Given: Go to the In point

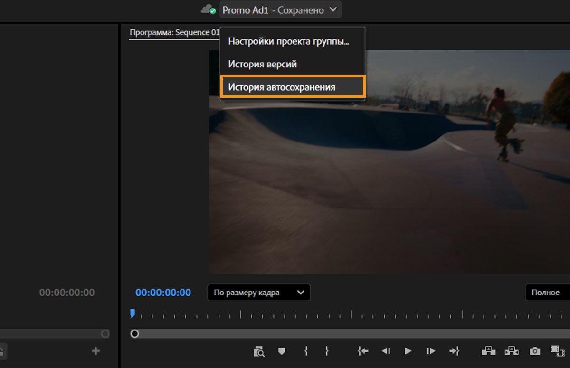Looking at the screenshot, I should (x=362, y=351).
